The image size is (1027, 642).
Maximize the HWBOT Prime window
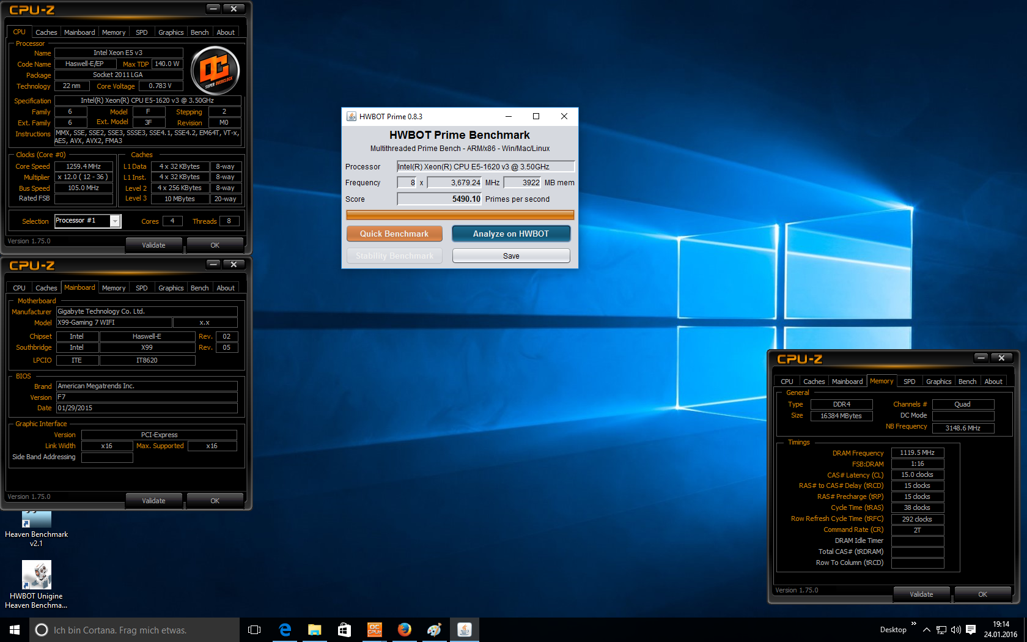[536, 116]
